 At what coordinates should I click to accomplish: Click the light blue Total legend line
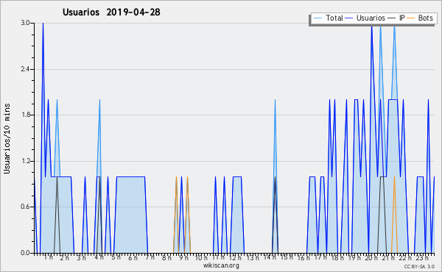click(318, 18)
